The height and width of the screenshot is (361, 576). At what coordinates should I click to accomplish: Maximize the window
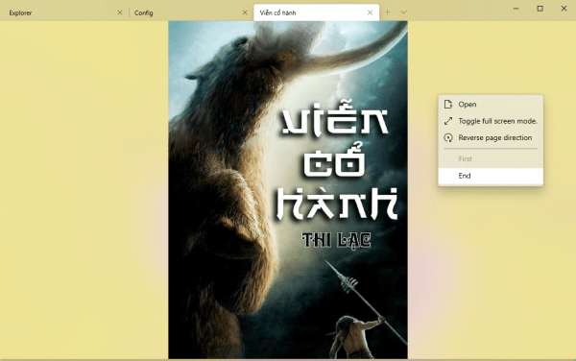tap(540, 9)
